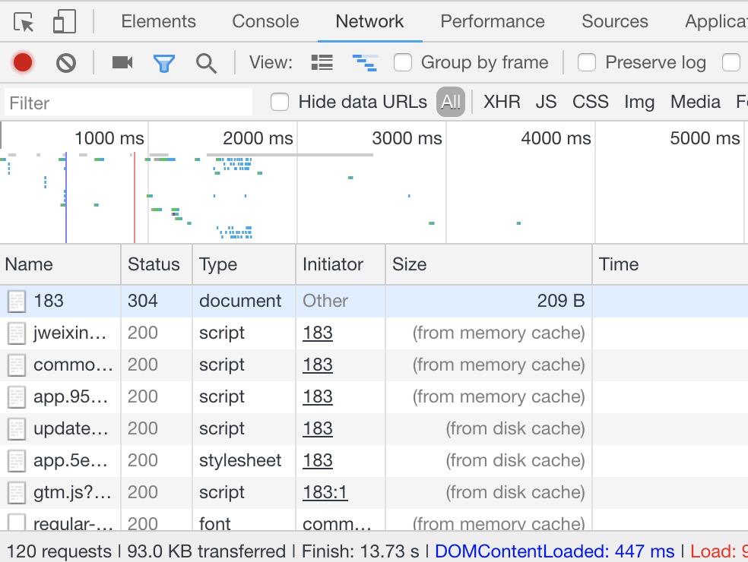Click the capture screenshots camera icon

tap(122, 62)
